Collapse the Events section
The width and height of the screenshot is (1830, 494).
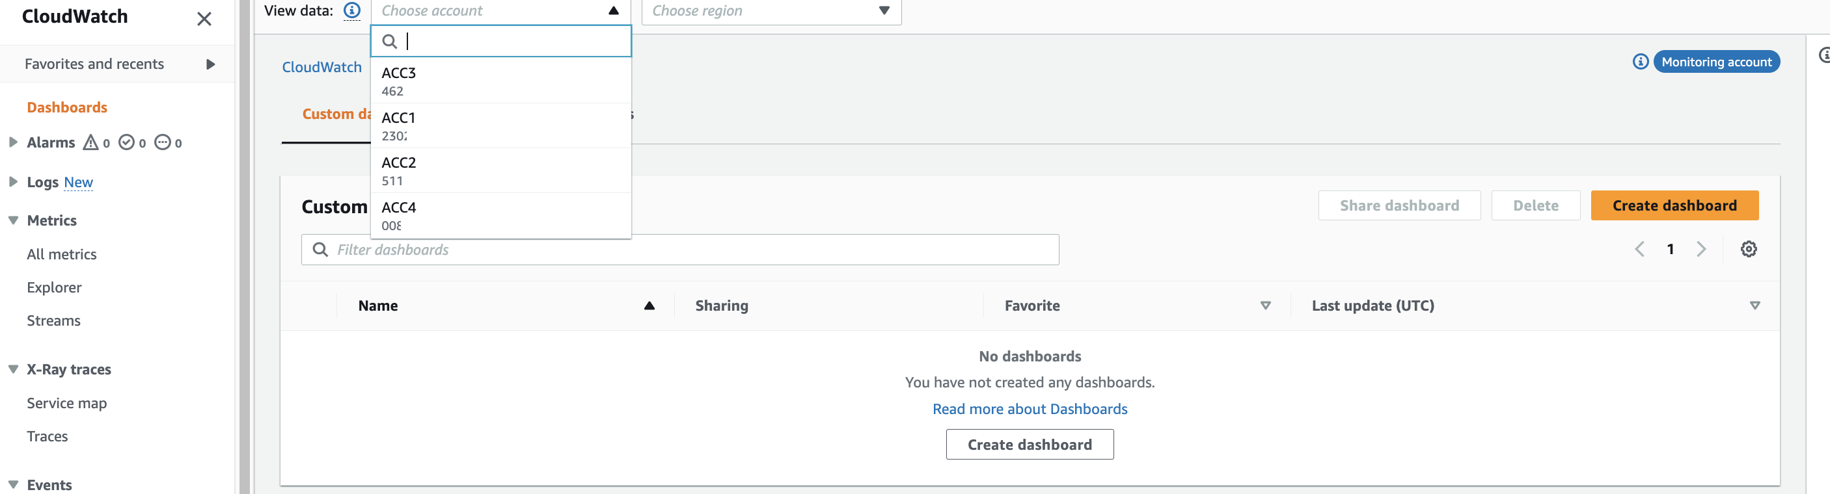click(x=13, y=485)
